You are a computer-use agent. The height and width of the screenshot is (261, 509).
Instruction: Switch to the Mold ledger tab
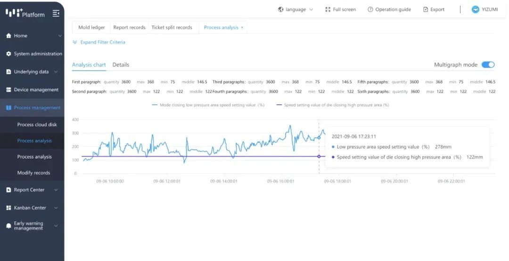tap(91, 28)
